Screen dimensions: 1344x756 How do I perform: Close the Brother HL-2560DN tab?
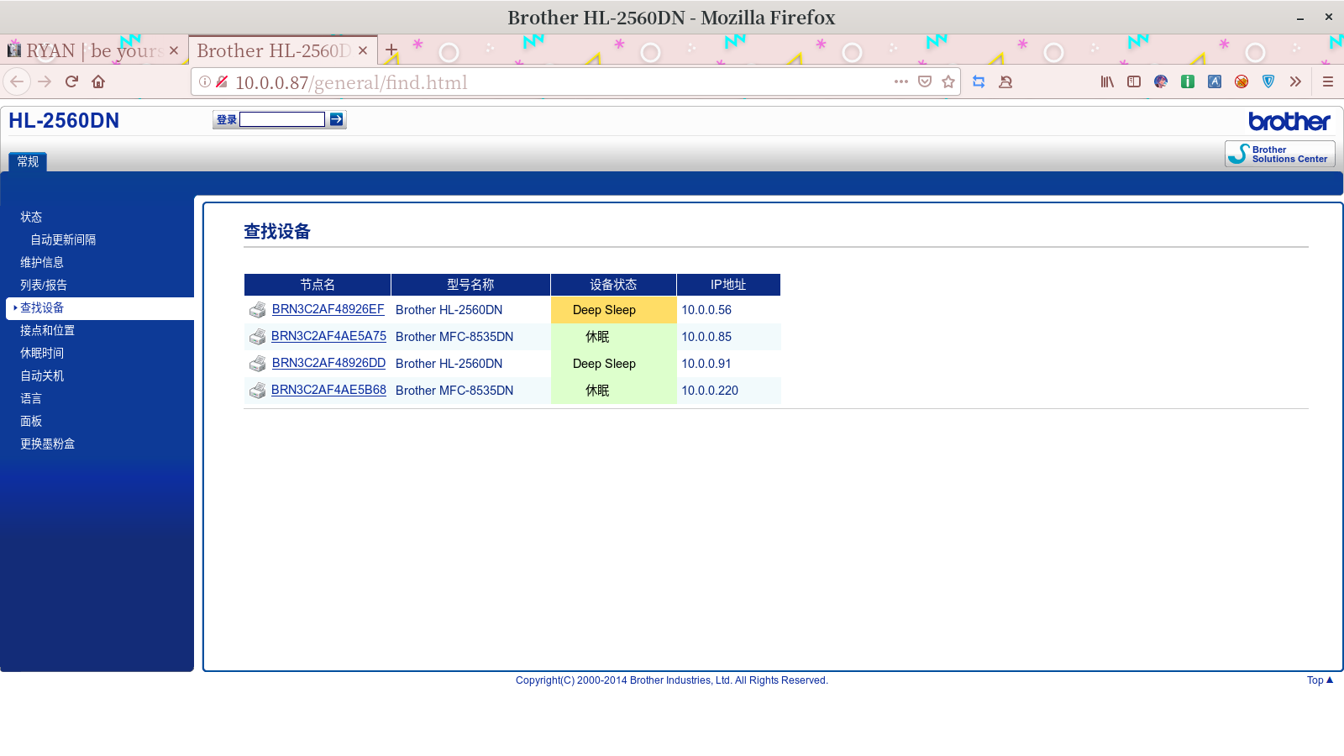(x=363, y=50)
